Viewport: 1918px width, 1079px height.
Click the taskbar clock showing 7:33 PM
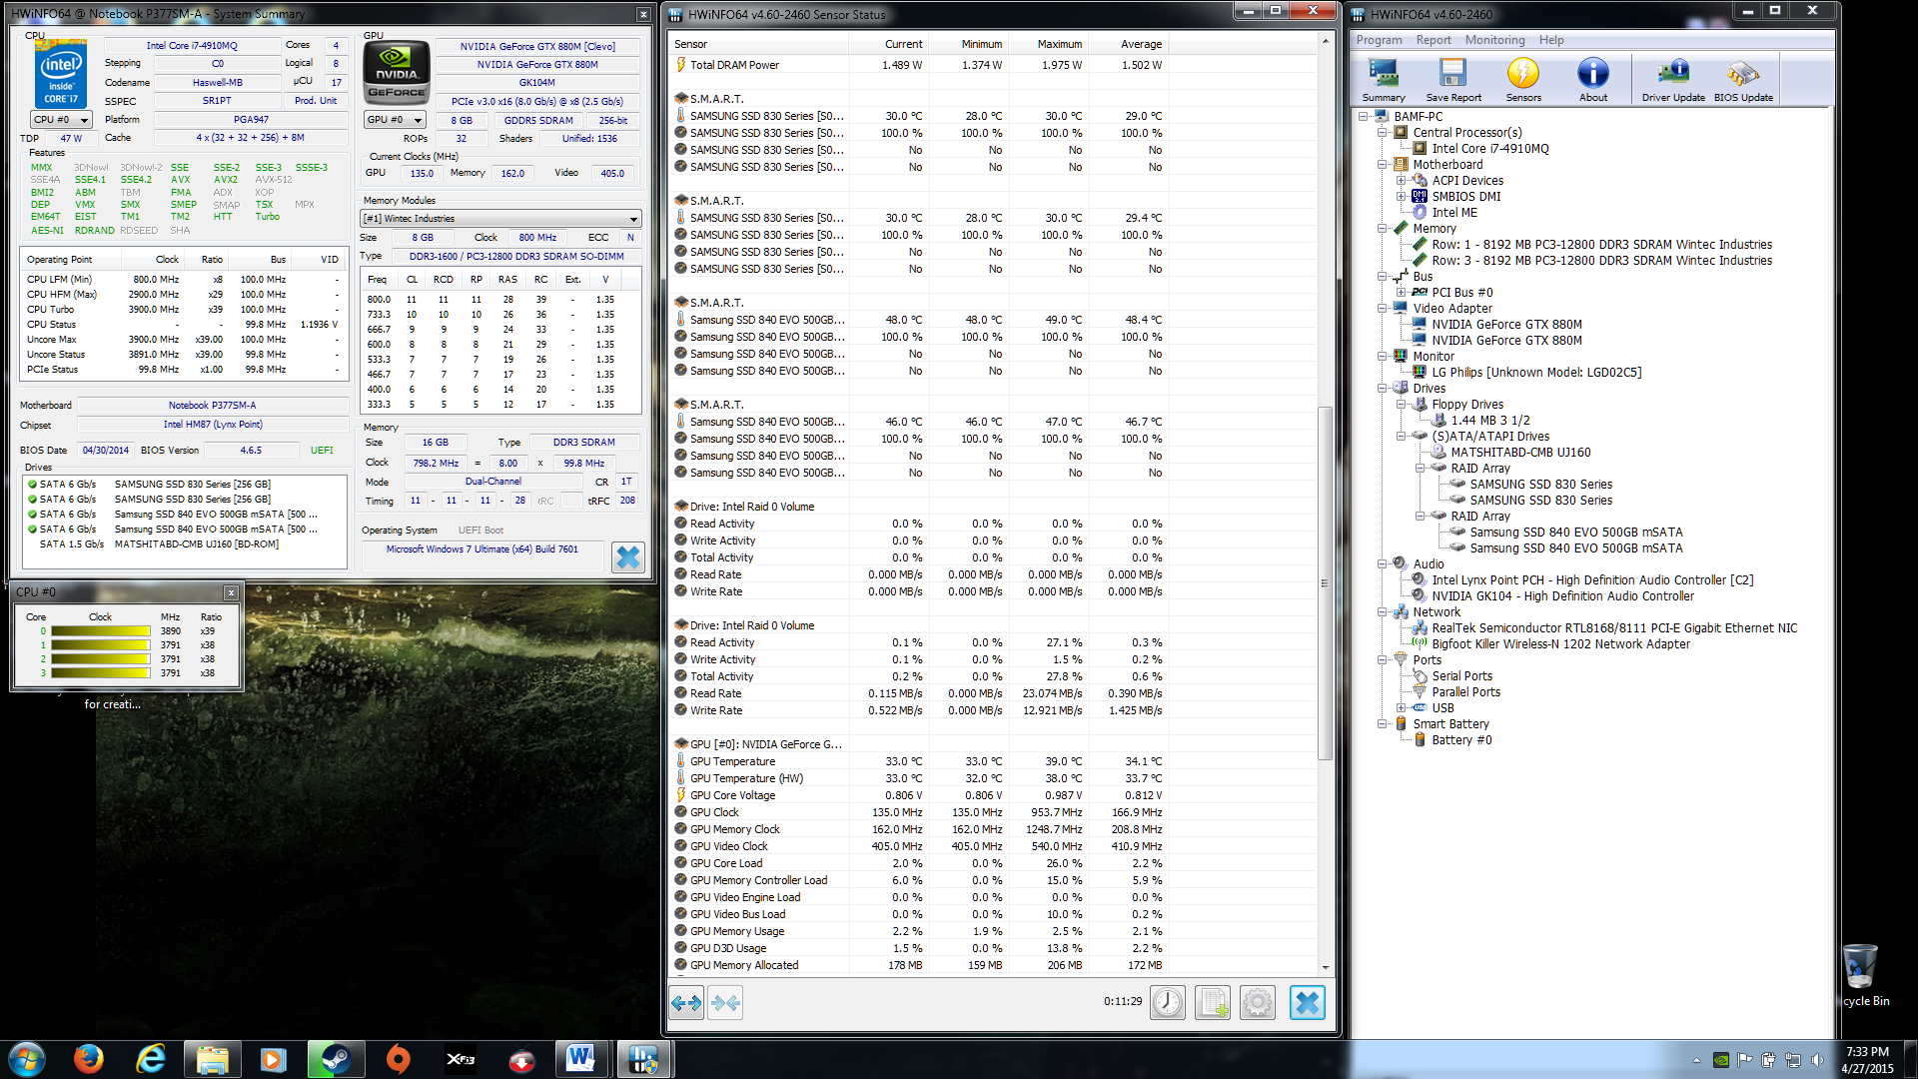coord(1867,1060)
